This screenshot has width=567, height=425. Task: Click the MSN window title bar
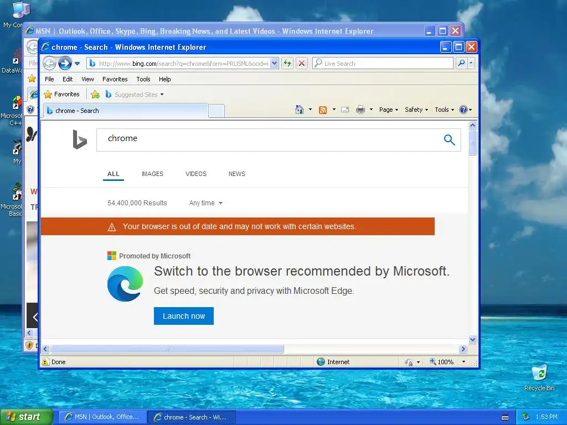(224, 31)
